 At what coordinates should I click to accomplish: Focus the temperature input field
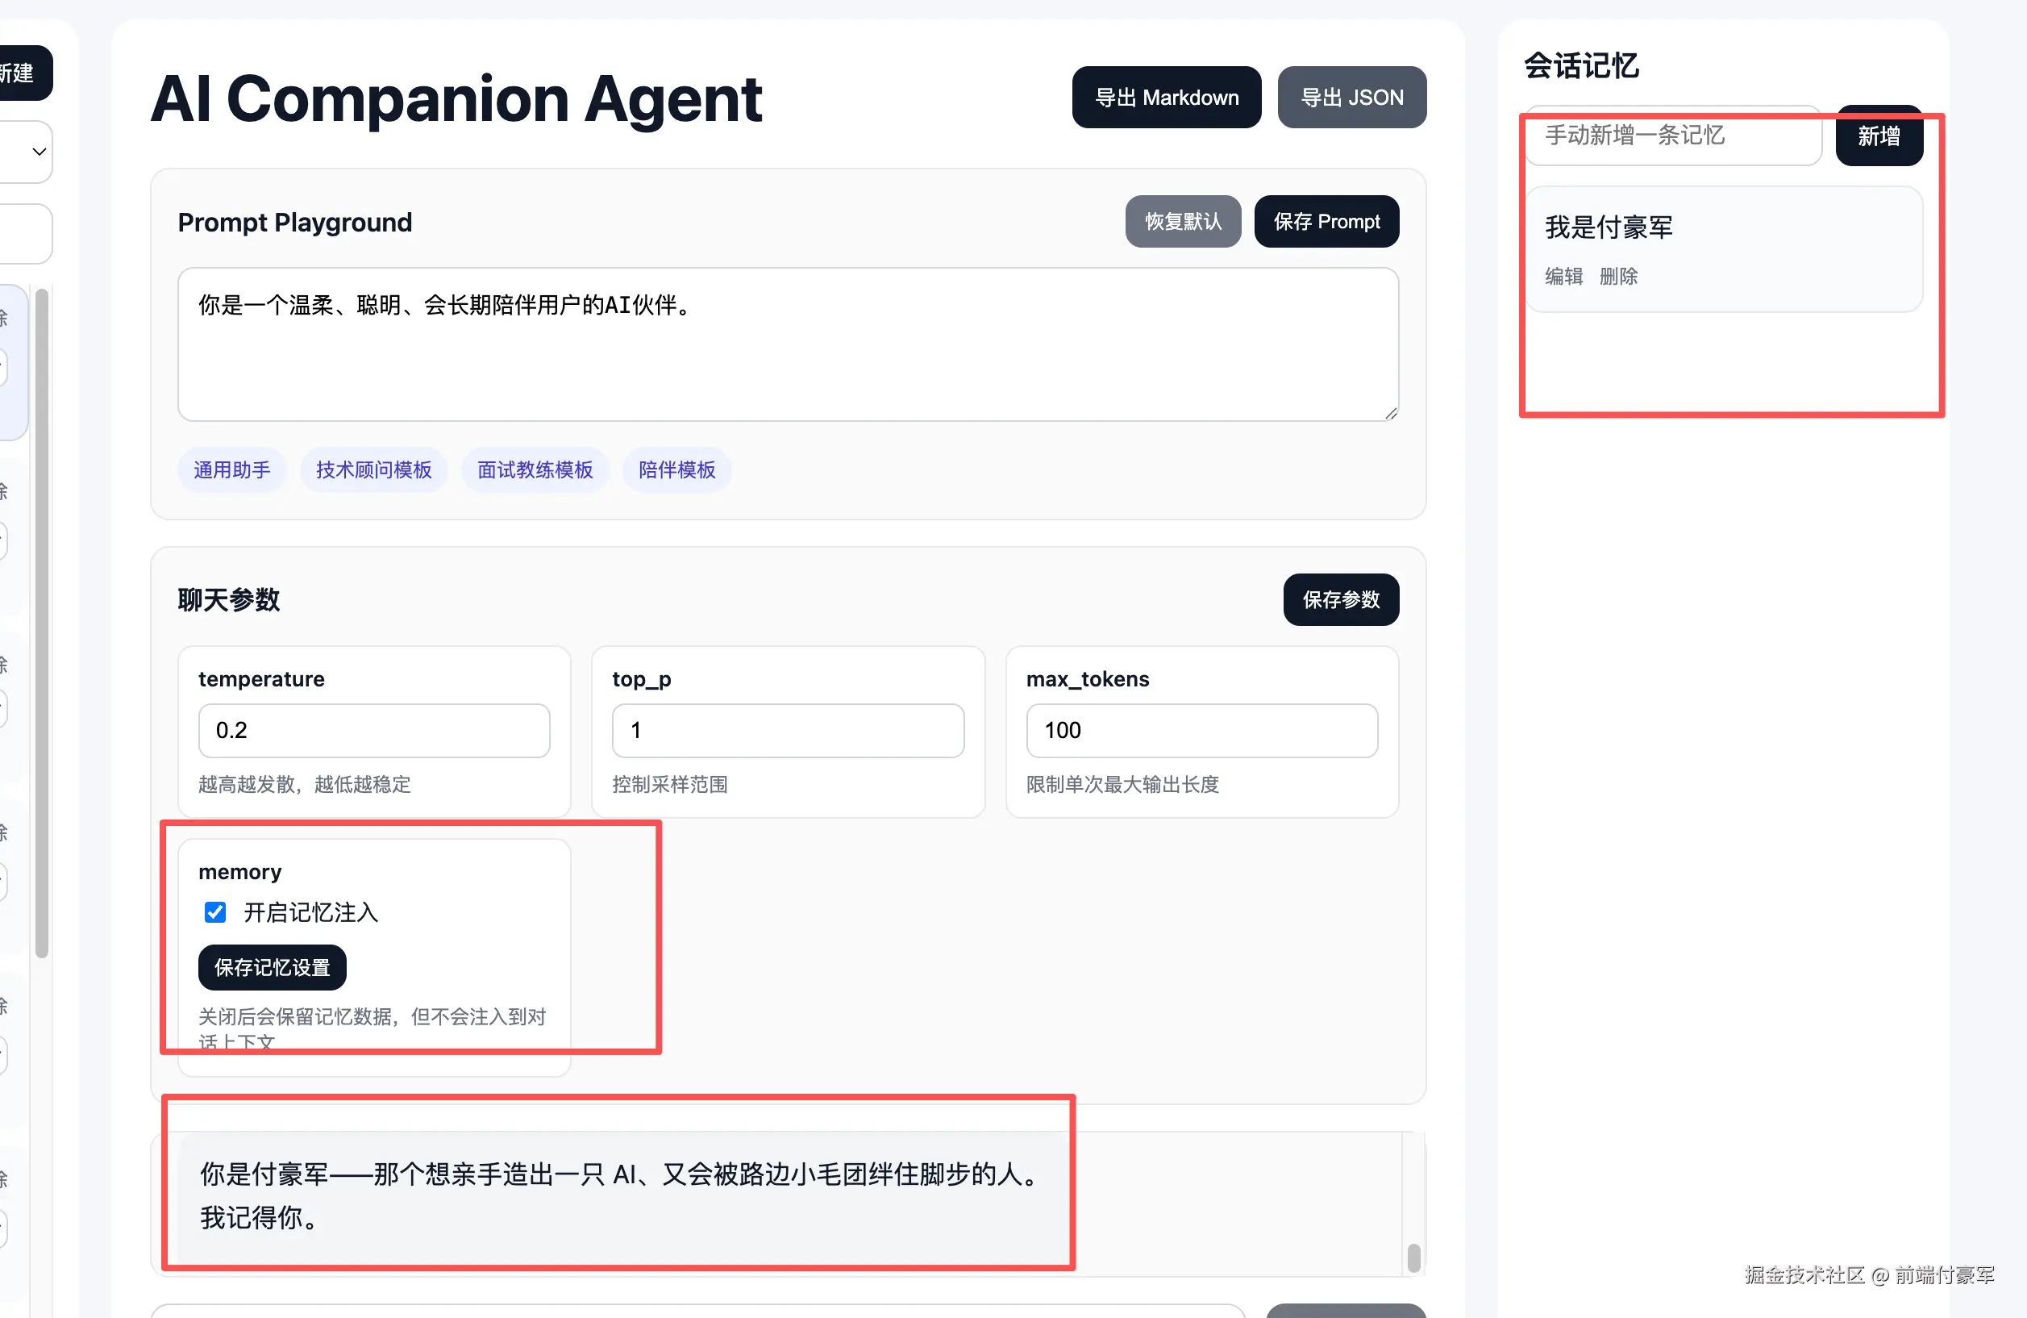click(374, 730)
